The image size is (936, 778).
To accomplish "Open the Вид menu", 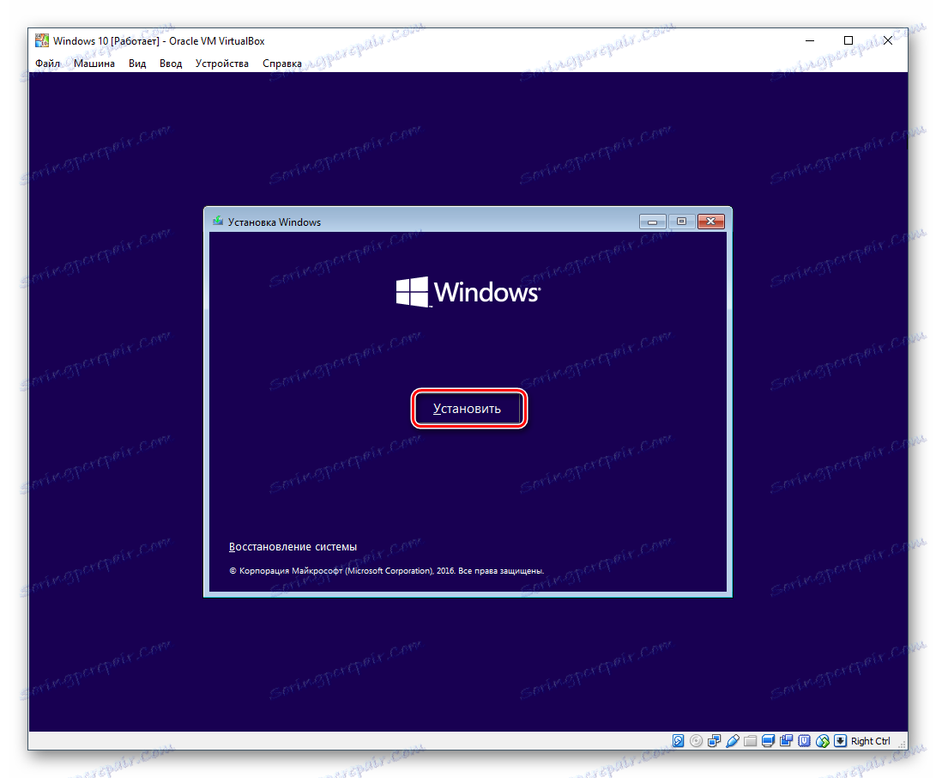I will [x=137, y=64].
